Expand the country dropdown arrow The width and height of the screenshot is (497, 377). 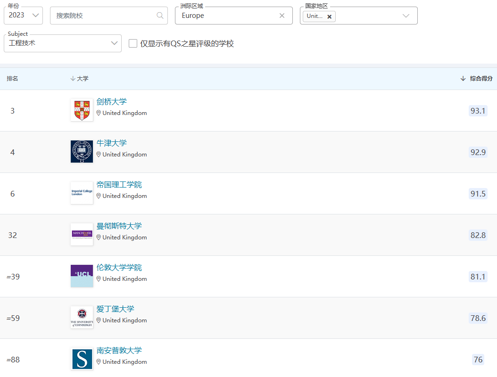[406, 16]
